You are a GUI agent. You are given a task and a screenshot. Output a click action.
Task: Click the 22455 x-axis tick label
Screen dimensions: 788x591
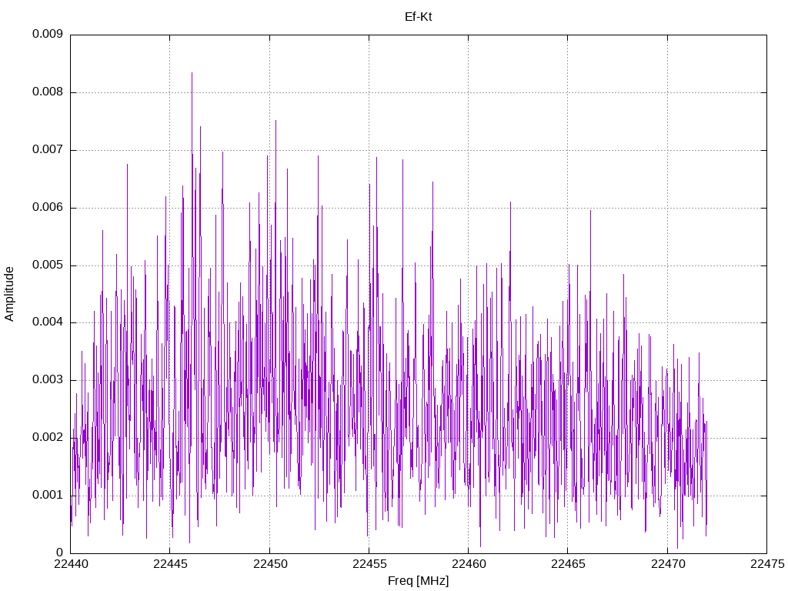tap(369, 564)
